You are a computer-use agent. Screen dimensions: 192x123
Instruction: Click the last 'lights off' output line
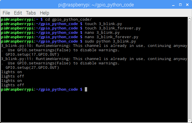click(13, 85)
